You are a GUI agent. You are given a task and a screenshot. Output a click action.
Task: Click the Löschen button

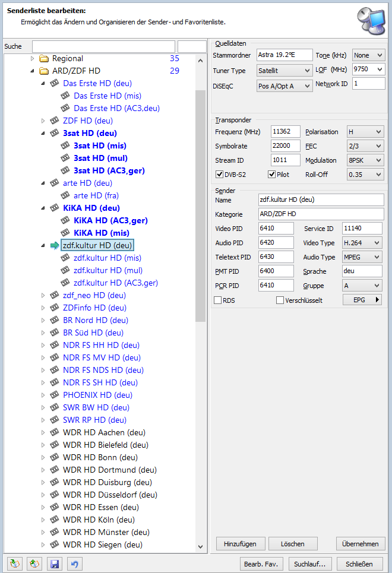(293, 544)
